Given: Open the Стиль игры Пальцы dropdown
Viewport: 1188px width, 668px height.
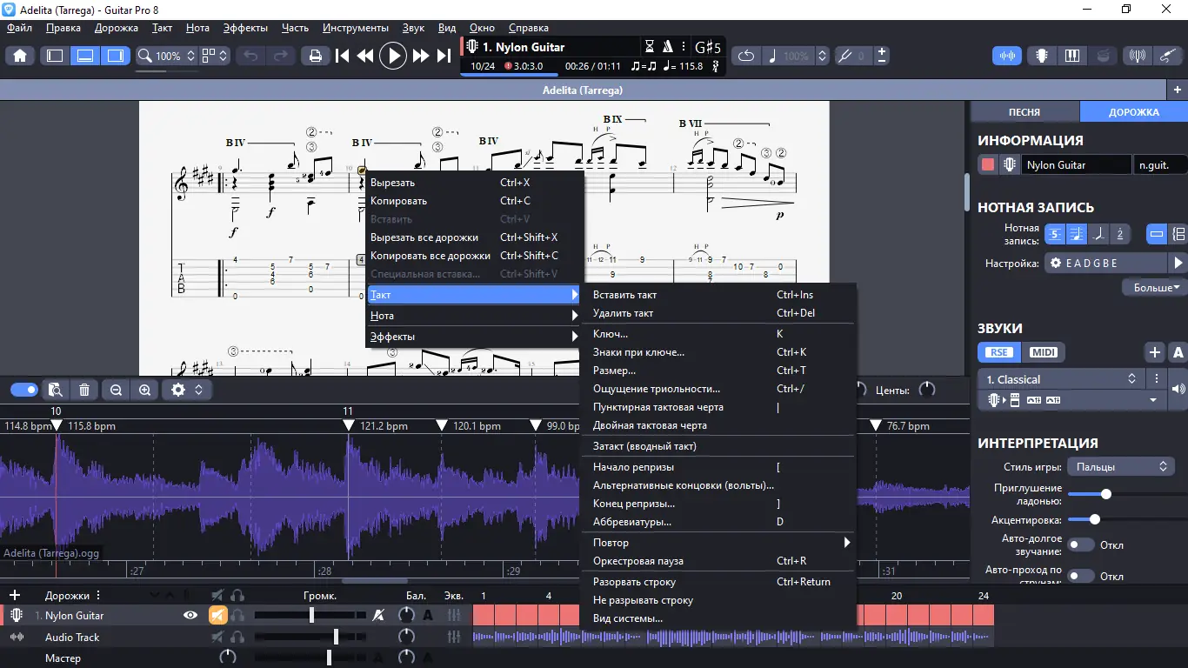Looking at the screenshot, I should click(1121, 467).
